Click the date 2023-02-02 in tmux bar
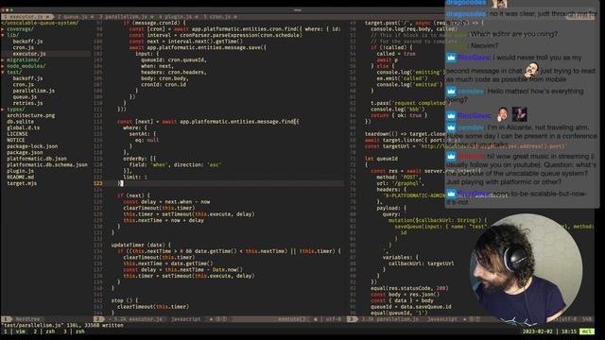605x340 pixels. [x=538, y=331]
